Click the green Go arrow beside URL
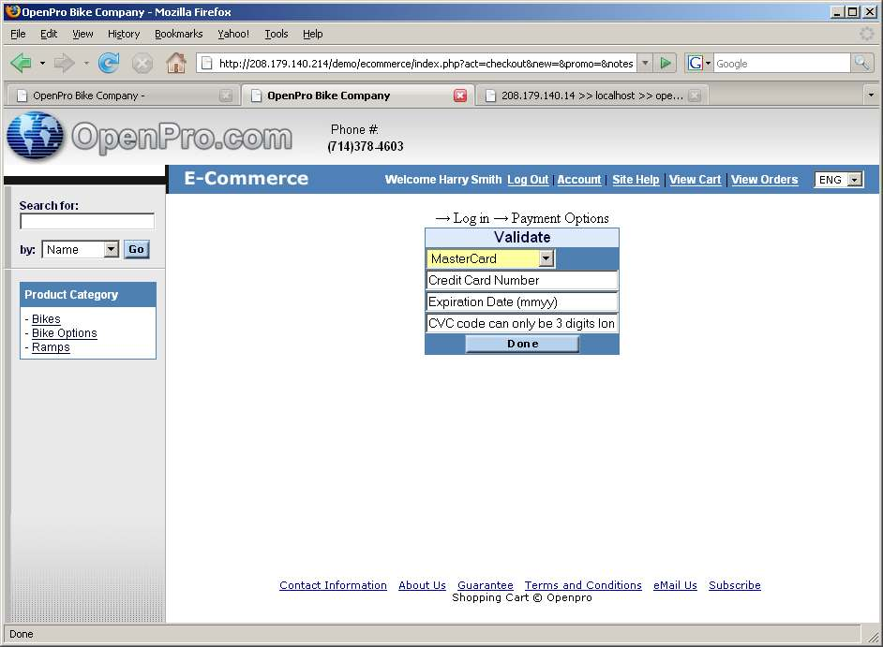 pyautogui.click(x=666, y=63)
